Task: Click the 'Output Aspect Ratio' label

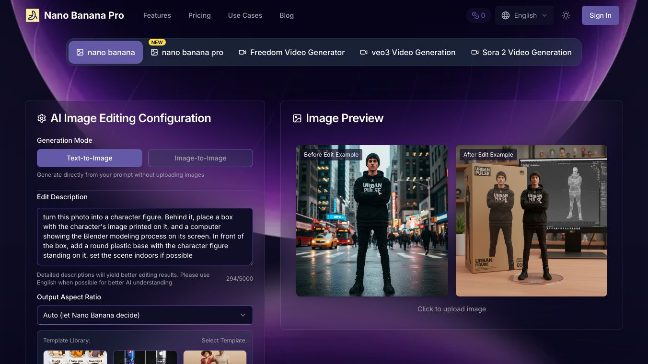Action: click(69, 297)
